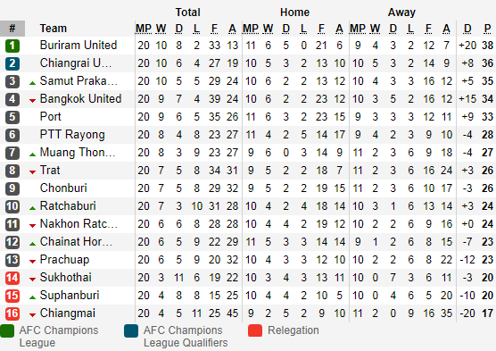Open the Chiangmai team link

coord(68,313)
